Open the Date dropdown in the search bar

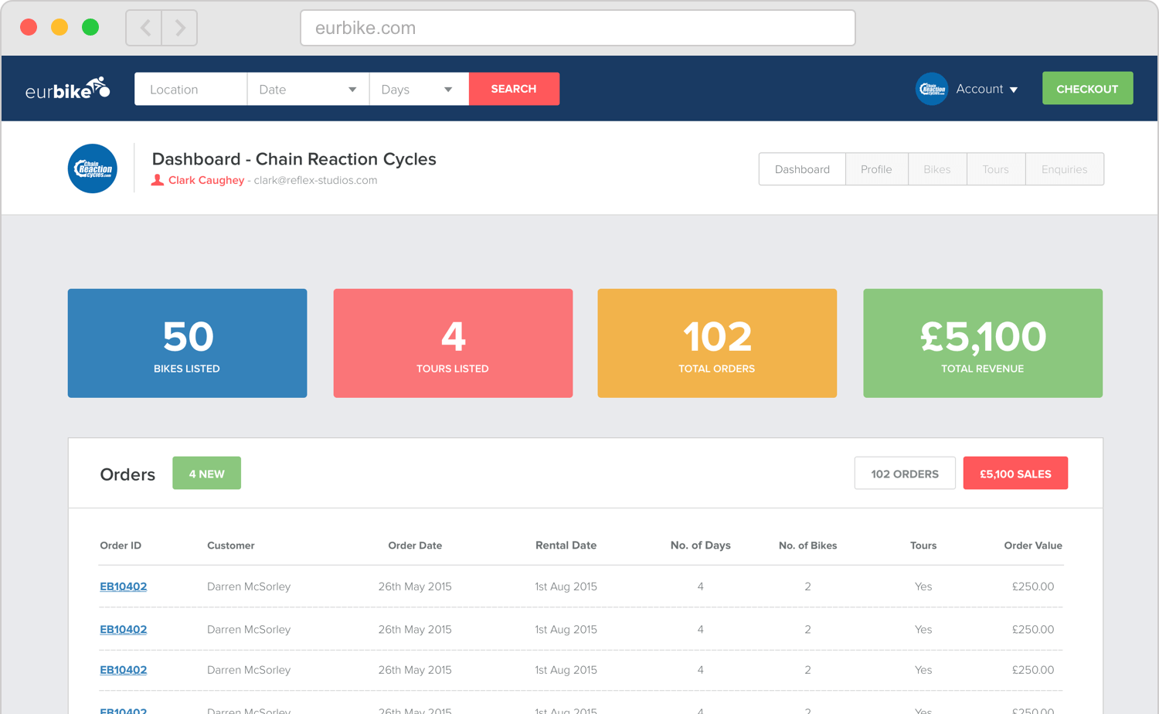click(308, 89)
